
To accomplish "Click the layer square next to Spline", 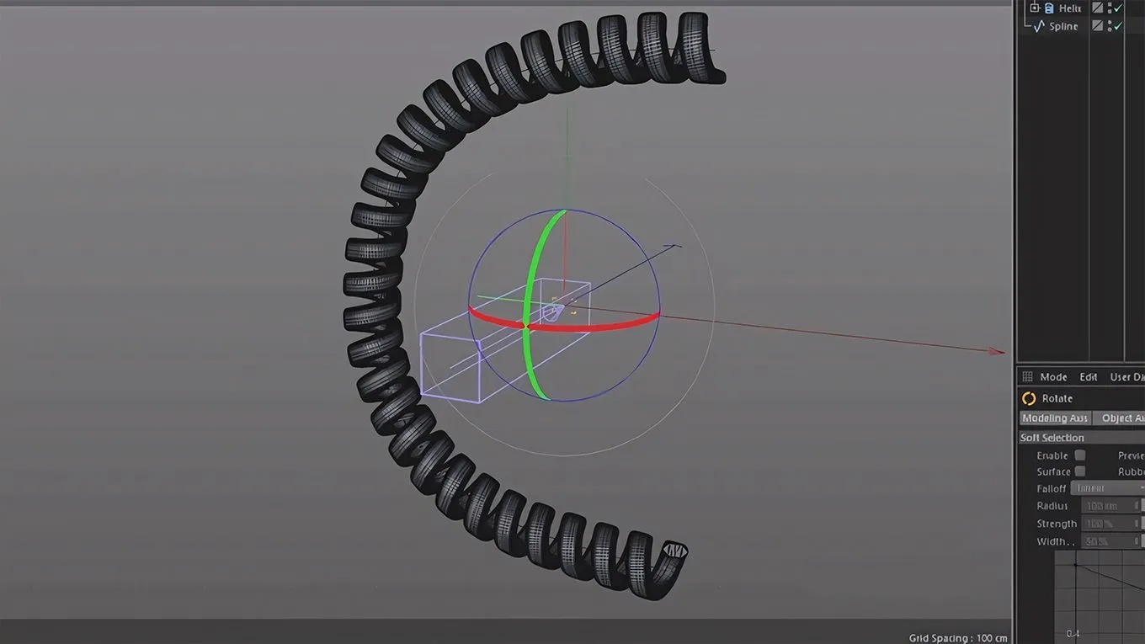I will [1098, 24].
